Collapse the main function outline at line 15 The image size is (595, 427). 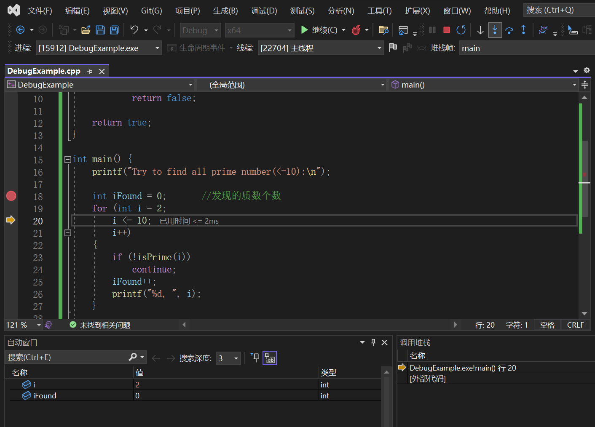(67, 159)
